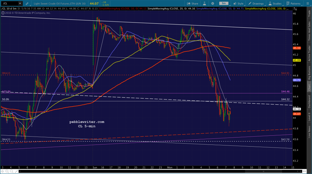Click the zoom in magnifier icon
312x174 pixels.
click(x=7, y=171)
